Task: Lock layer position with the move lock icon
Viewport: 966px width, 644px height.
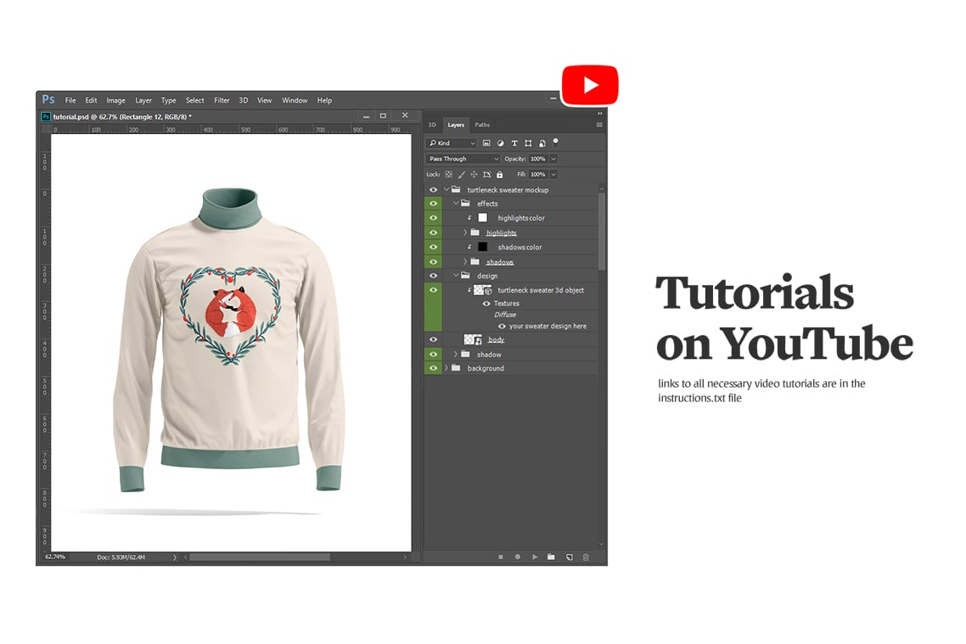Action: click(475, 174)
